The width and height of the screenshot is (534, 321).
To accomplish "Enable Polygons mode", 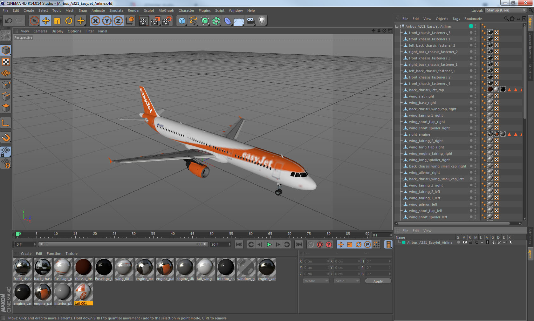I will (6, 108).
